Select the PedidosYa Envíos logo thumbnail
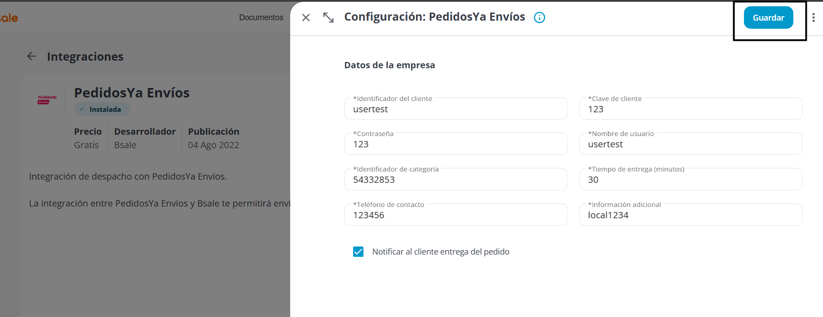Image resolution: width=823 pixels, height=317 pixels. (x=47, y=100)
